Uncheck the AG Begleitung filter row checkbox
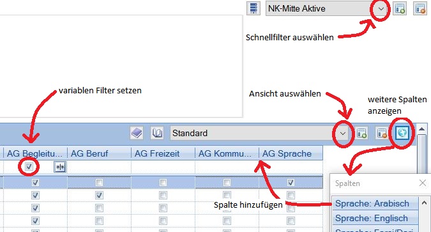 pos(29,167)
